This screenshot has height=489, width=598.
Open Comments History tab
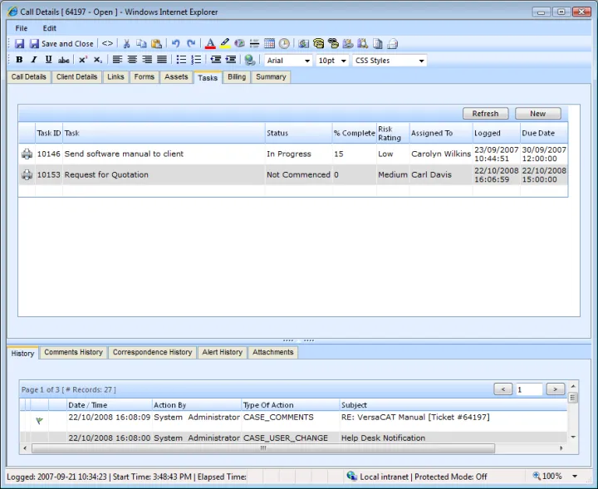click(x=74, y=352)
